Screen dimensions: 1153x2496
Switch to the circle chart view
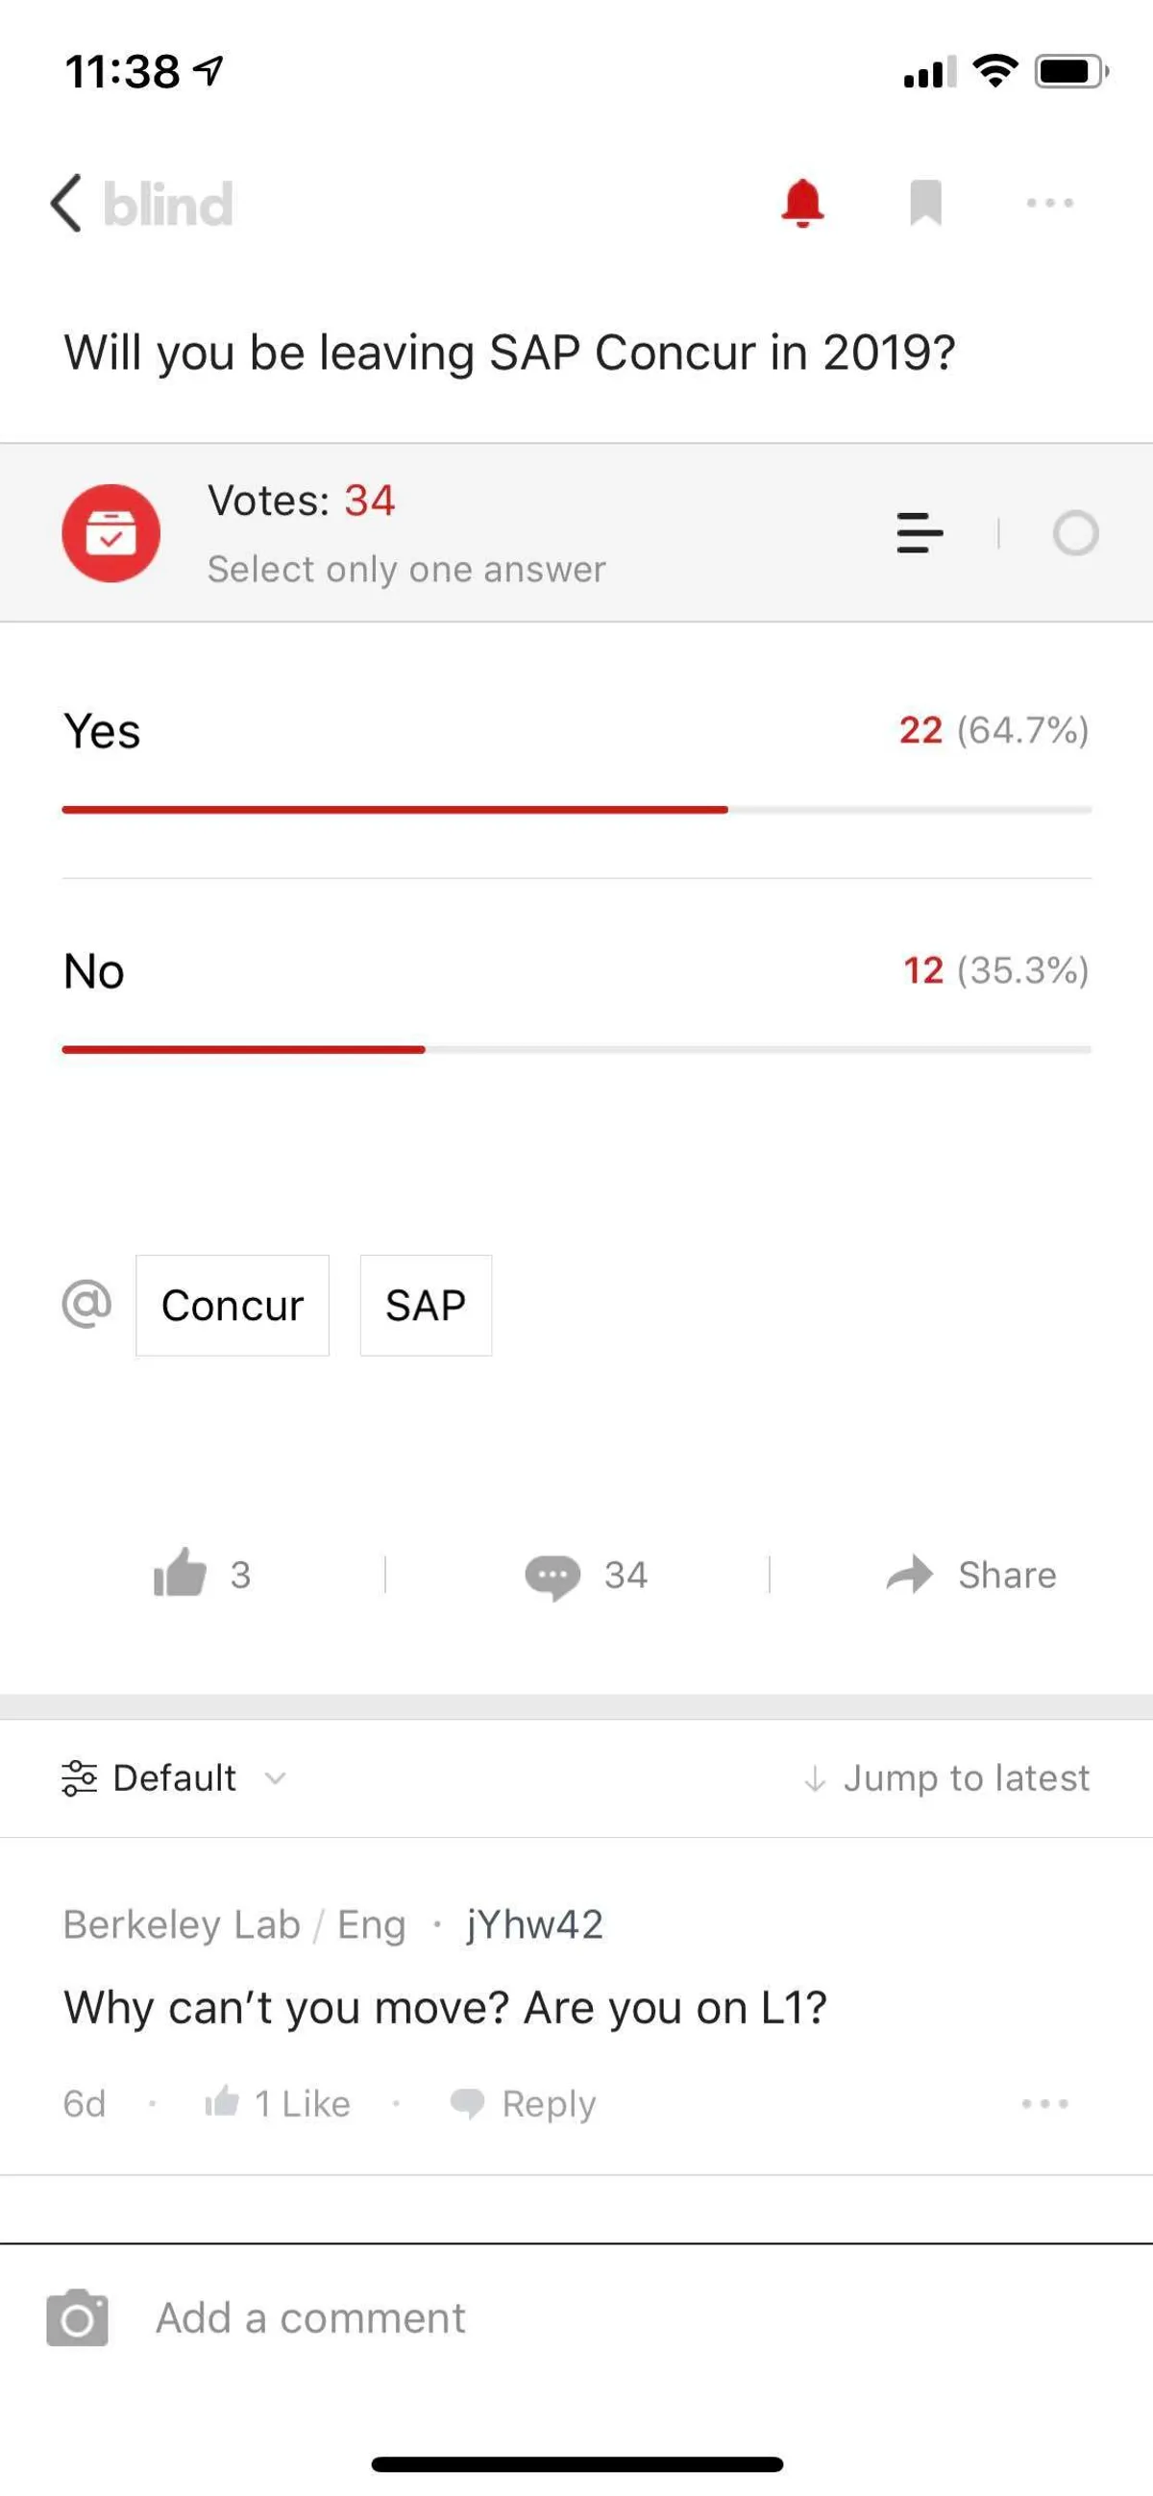point(1075,533)
